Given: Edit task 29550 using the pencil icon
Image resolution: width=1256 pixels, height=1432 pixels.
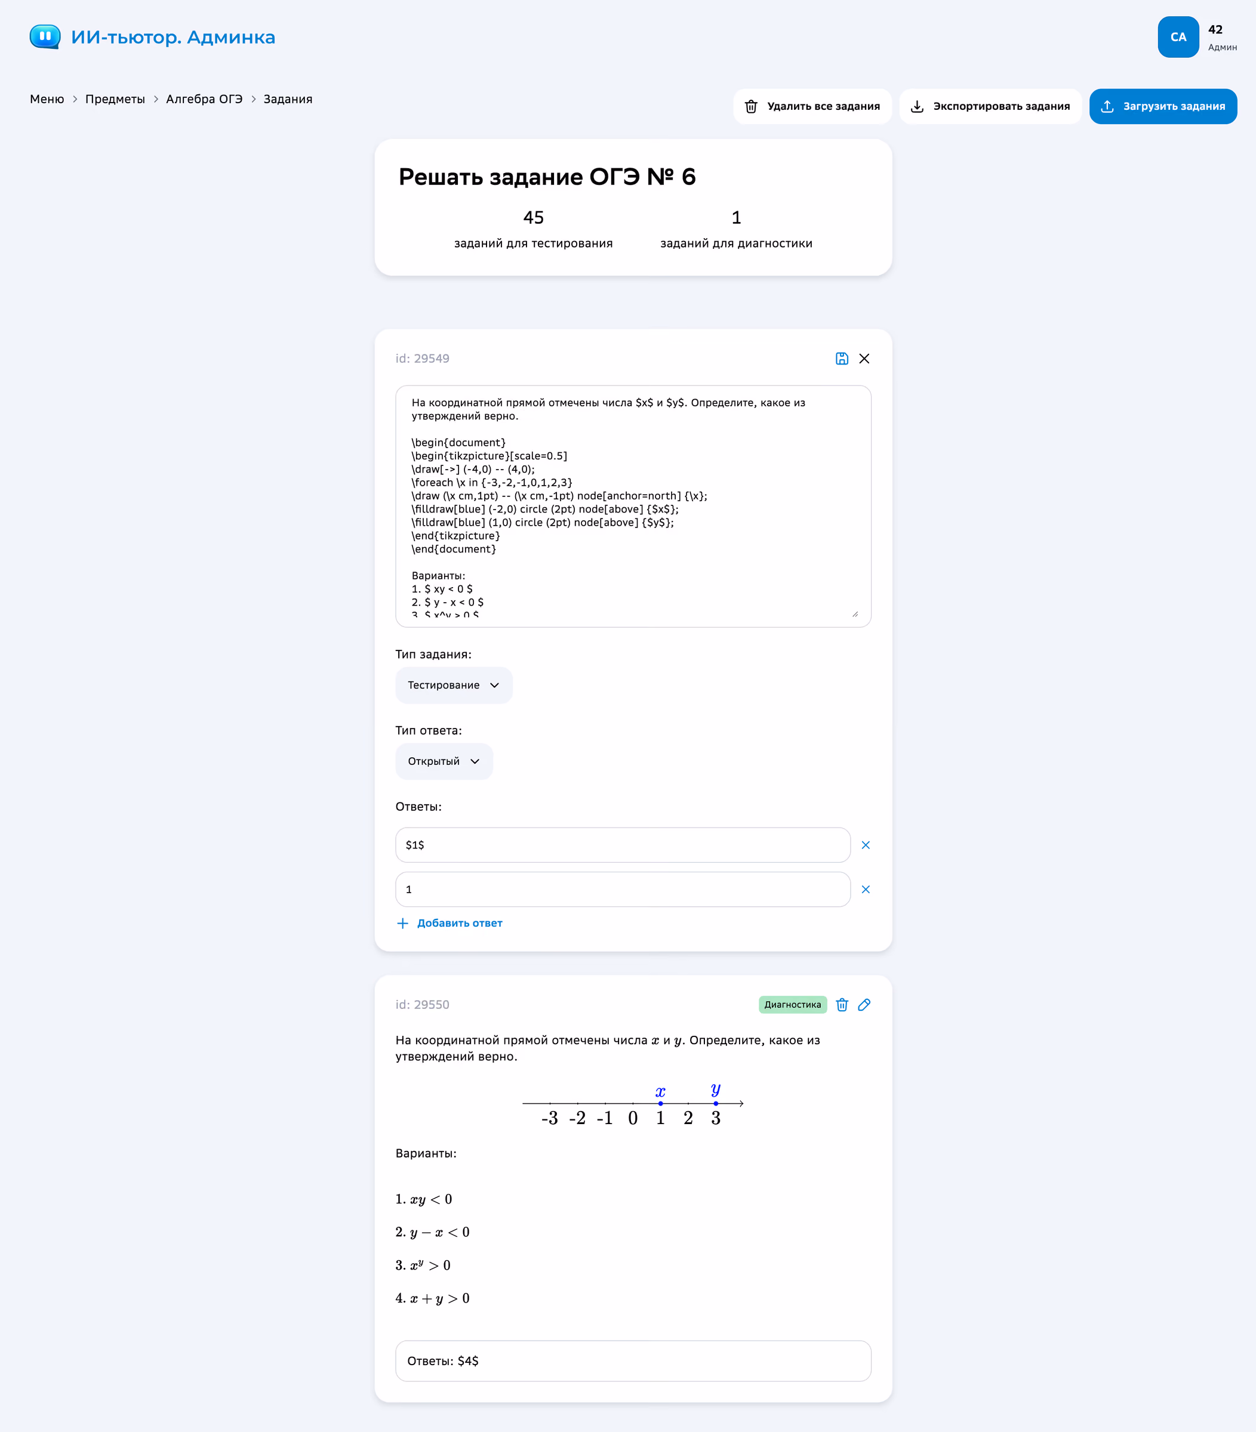Looking at the screenshot, I should point(864,1005).
